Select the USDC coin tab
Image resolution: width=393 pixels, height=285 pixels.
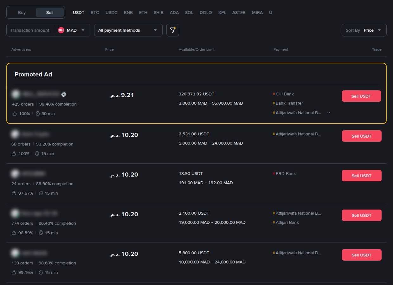click(x=112, y=13)
